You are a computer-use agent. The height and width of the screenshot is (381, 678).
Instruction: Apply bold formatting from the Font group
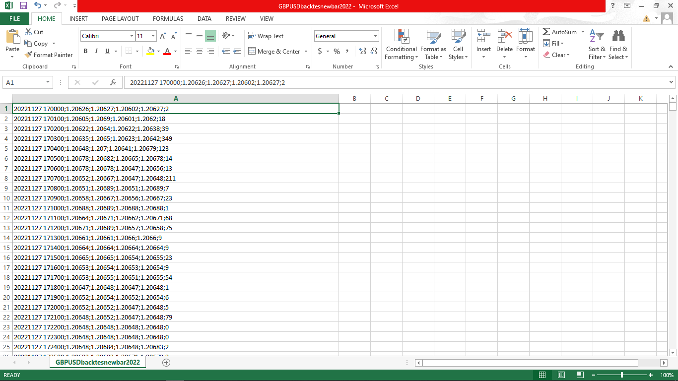coord(85,51)
